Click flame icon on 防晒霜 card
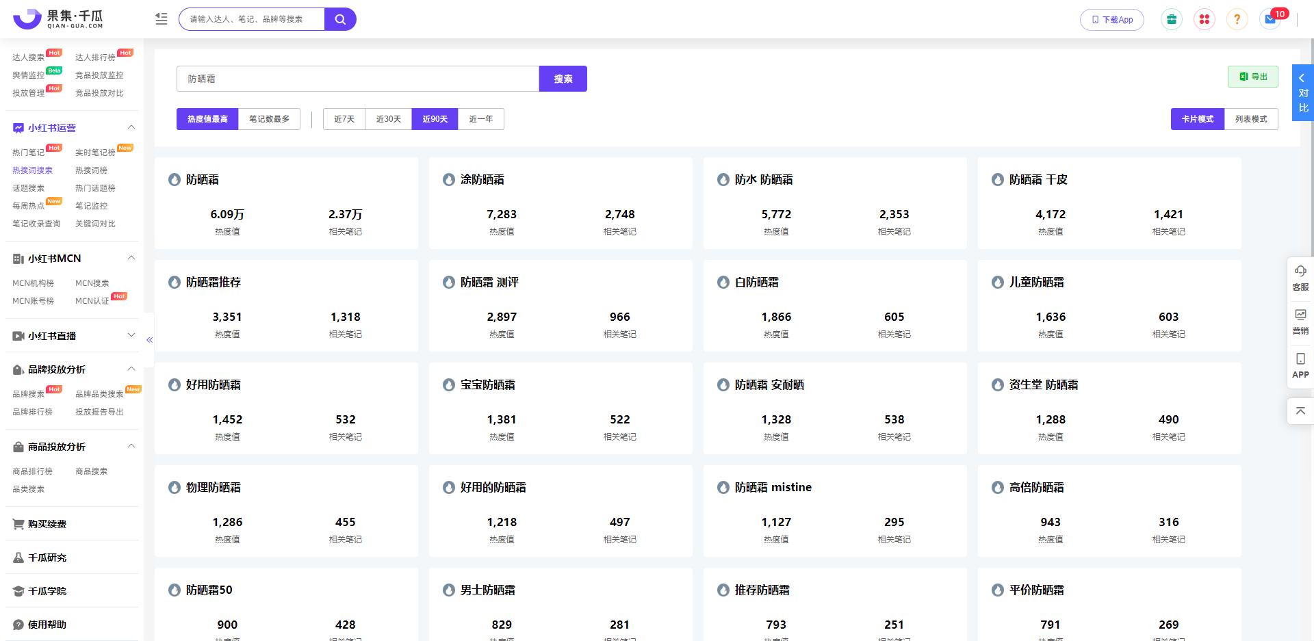The height and width of the screenshot is (641, 1314). click(175, 180)
